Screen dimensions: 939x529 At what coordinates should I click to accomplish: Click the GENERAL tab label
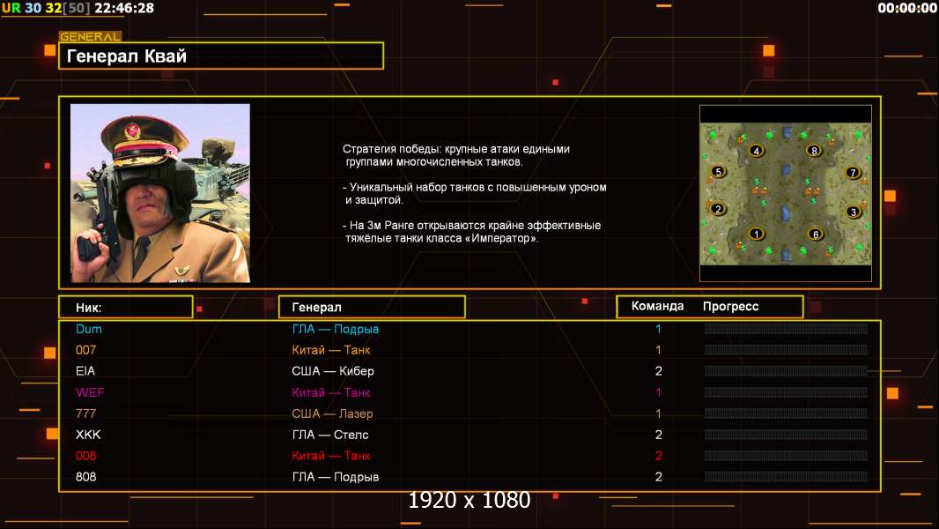[90, 37]
